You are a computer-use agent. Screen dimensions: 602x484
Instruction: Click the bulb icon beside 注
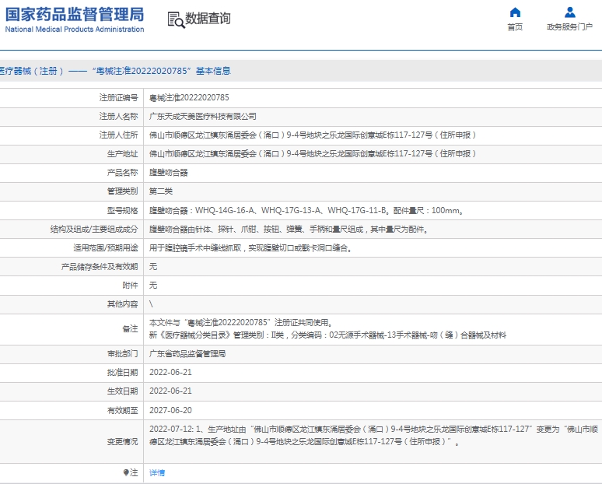(126, 472)
